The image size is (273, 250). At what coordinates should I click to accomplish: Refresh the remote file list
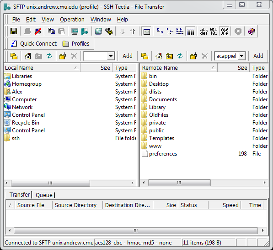(x=180, y=56)
